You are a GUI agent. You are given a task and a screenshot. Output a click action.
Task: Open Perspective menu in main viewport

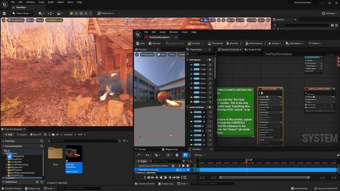tap(15, 20)
